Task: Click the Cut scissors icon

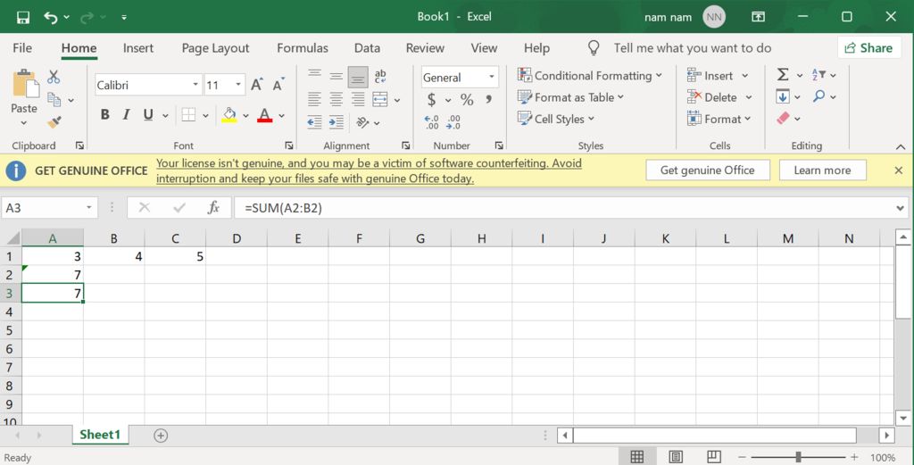Action: click(54, 77)
